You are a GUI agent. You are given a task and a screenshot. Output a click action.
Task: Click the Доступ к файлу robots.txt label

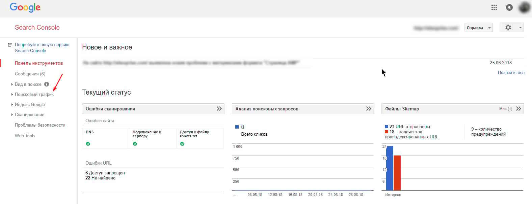[194, 134]
